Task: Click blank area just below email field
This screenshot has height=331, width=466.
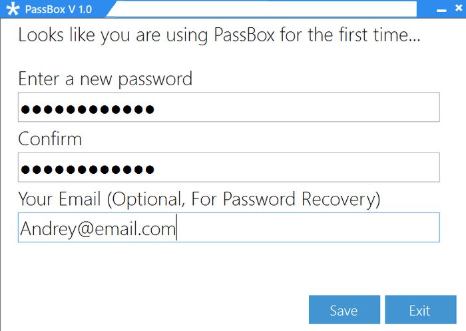Action: [226, 263]
